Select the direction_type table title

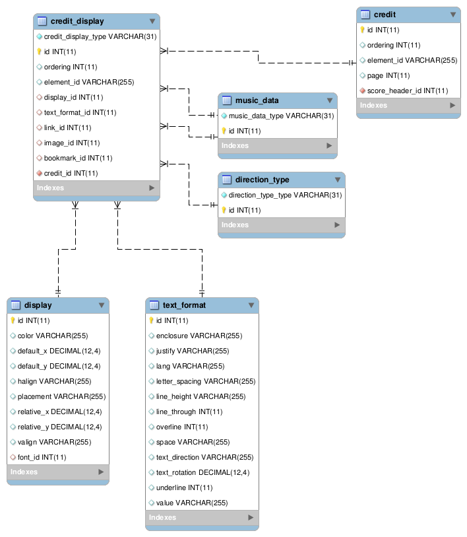262,180
